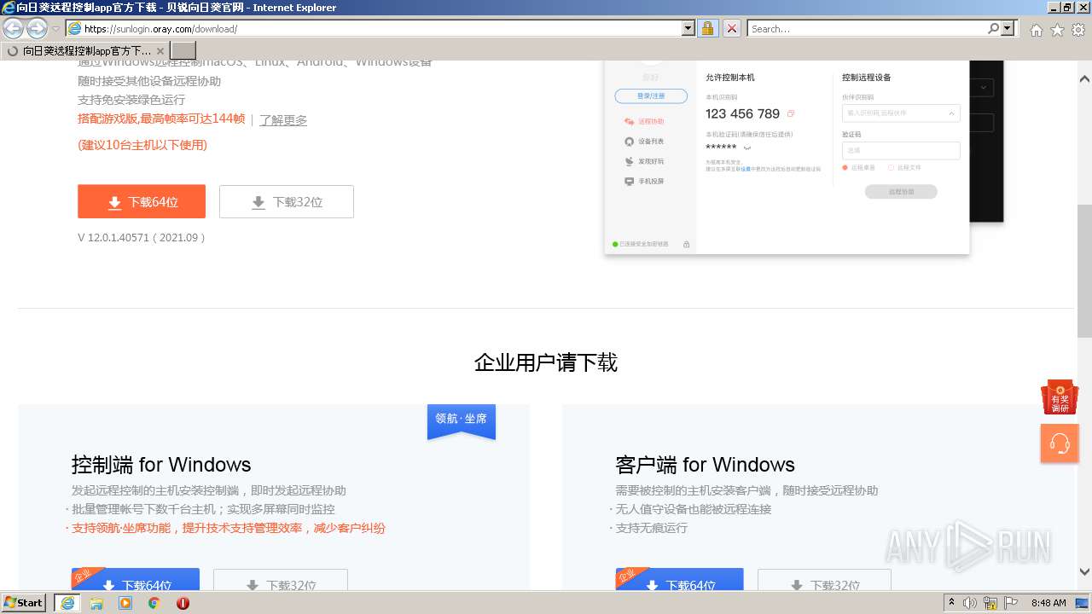Click the page scrollbar down arrow
The image size is (1092, 614).
(1084, 572)
